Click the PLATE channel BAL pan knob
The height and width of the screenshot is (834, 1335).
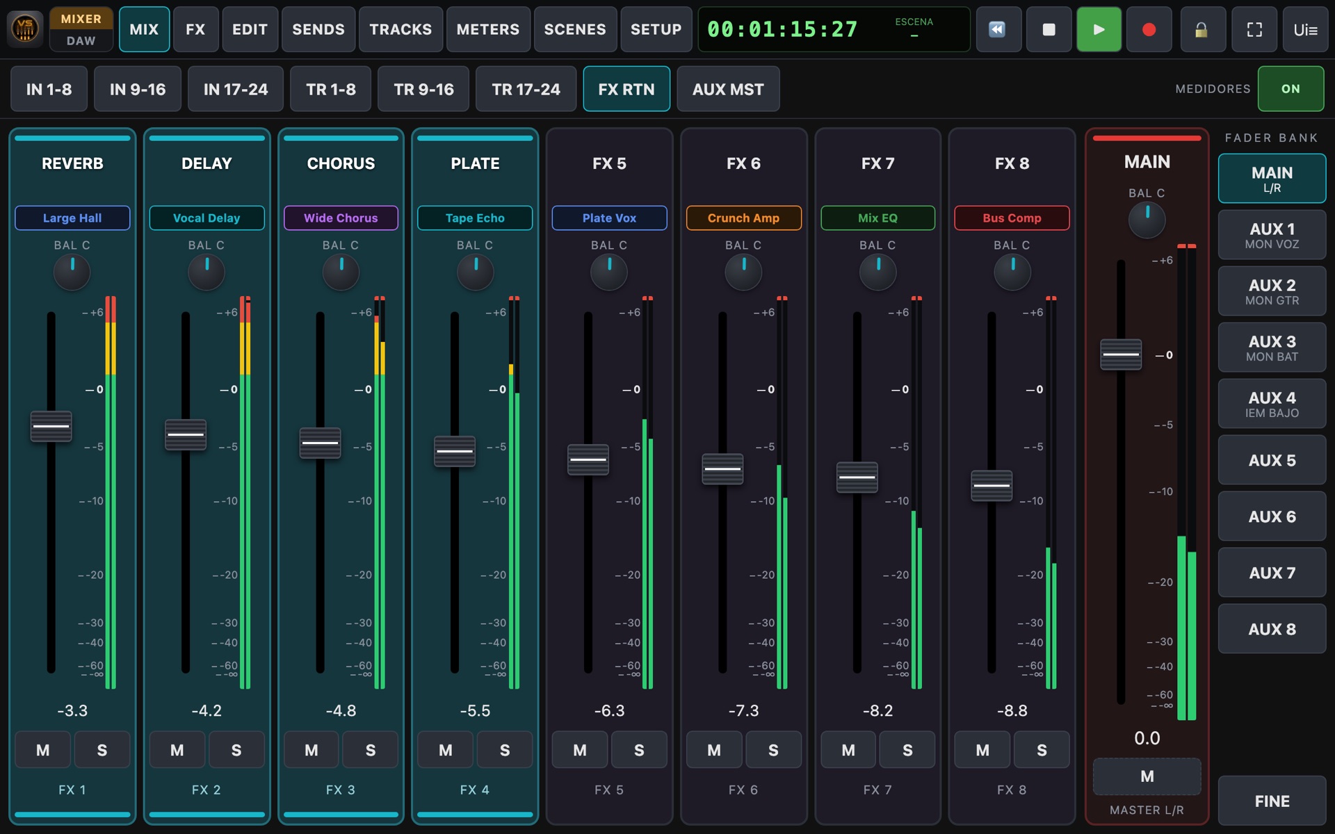(476, 272)
